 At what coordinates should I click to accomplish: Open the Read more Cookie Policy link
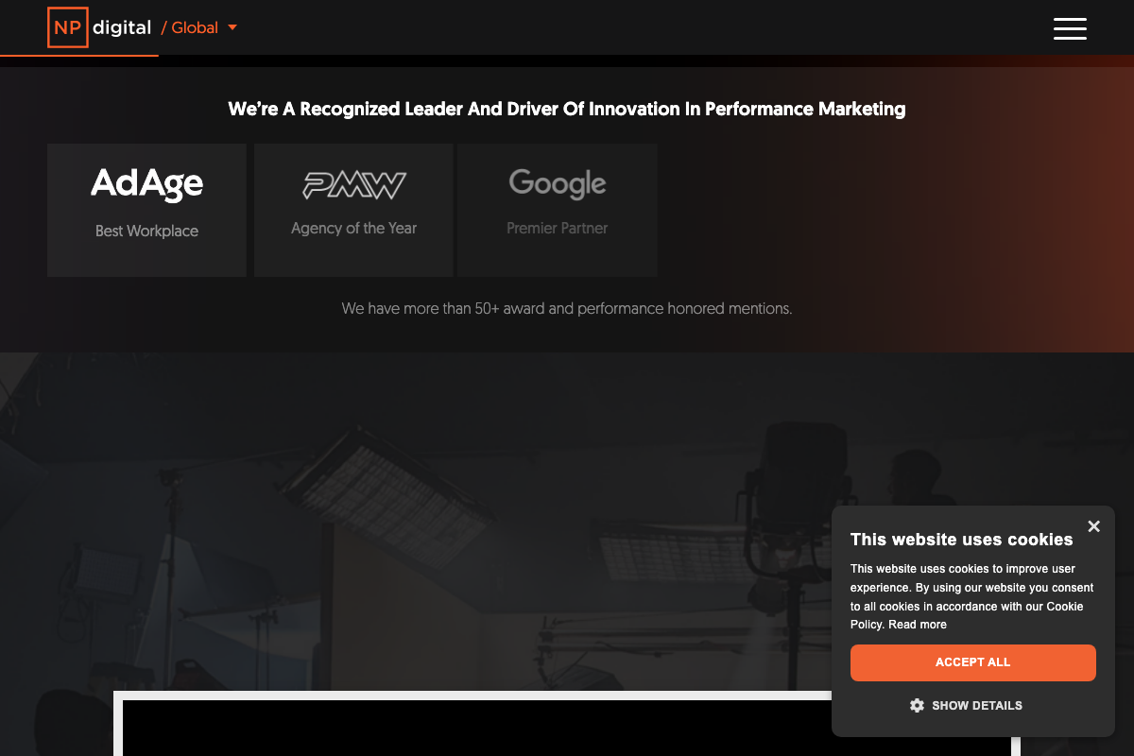916,625
